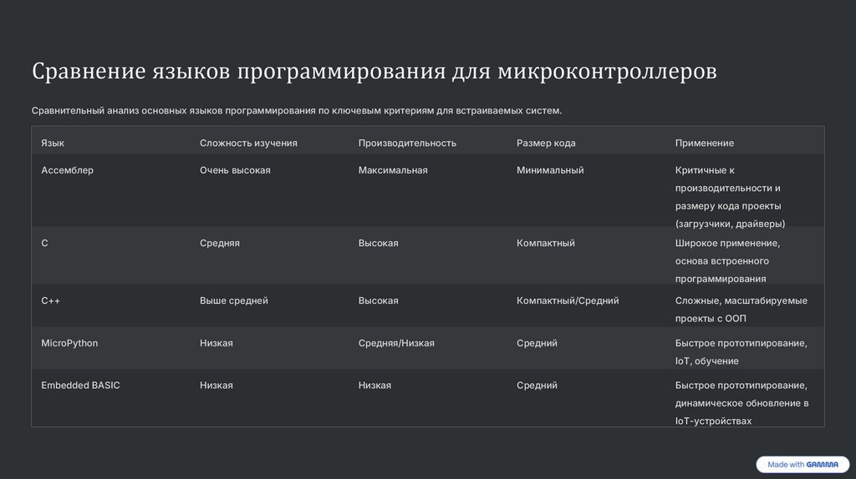Click the cell mentioning 'загрузчики, драйверы'
The width and height of the screenshot is (856, 479).
(730, 197)
